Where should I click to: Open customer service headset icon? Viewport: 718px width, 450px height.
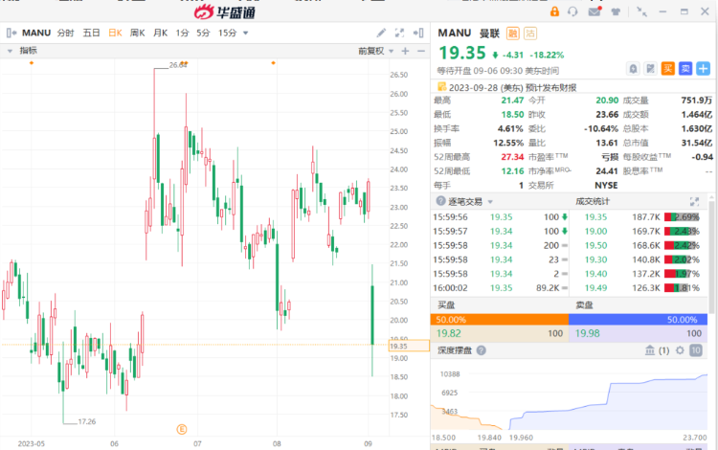[572, 11]
